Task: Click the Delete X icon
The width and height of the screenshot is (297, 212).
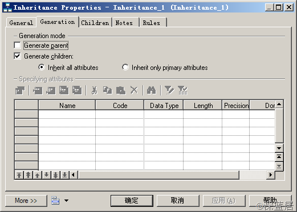Action: tap(134, 90)
